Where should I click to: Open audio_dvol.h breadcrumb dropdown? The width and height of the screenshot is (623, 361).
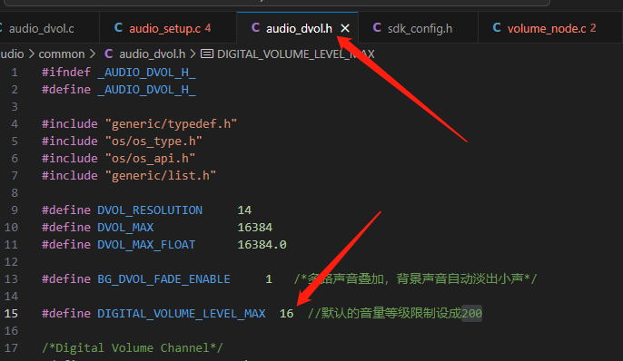(153, 54)
